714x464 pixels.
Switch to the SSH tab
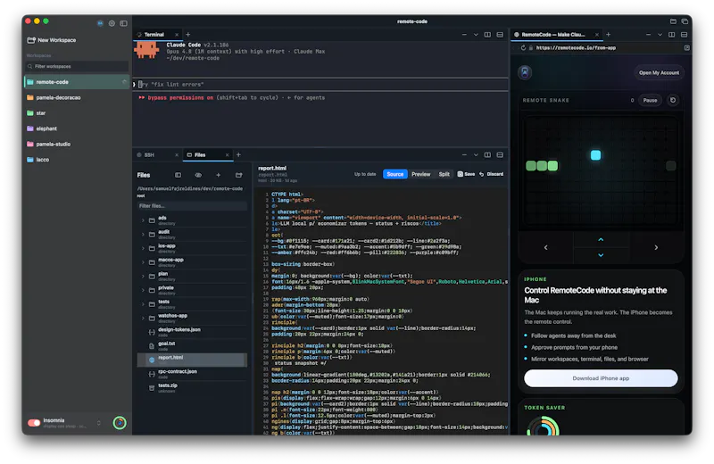pos(149,155)
